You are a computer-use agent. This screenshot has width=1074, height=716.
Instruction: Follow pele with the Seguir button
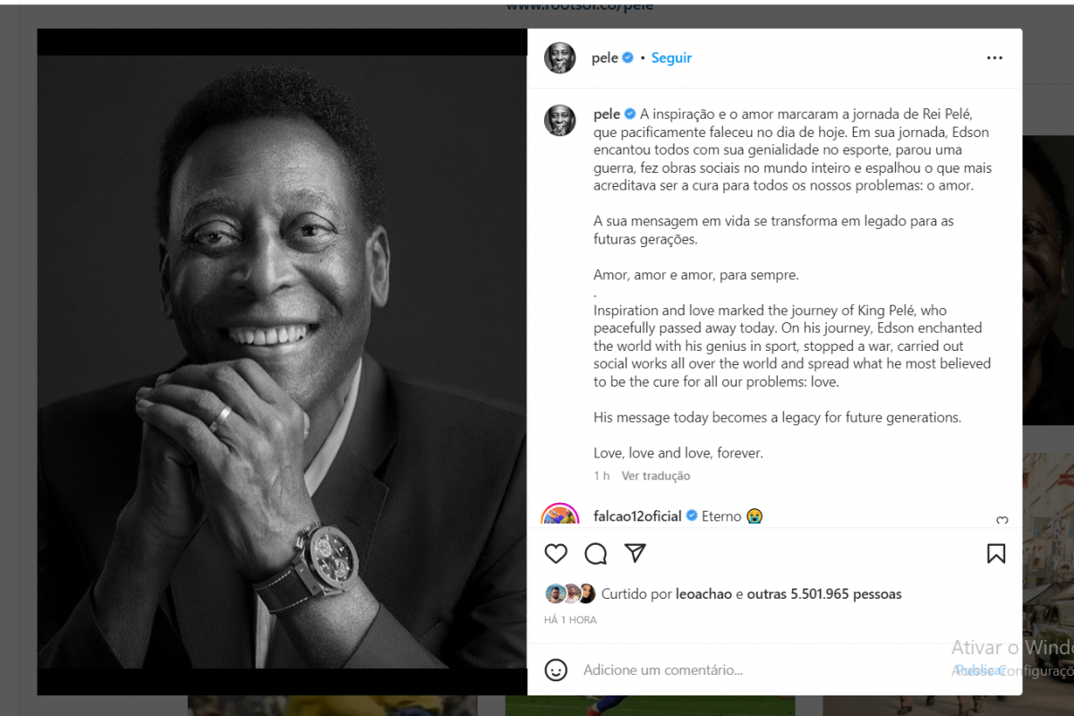671,58
